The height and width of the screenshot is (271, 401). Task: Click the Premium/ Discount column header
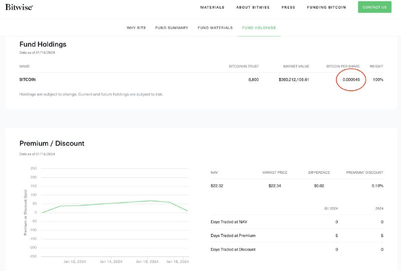point(365,173)
